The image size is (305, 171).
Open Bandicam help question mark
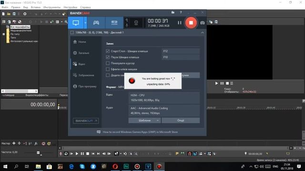[181, 12]
